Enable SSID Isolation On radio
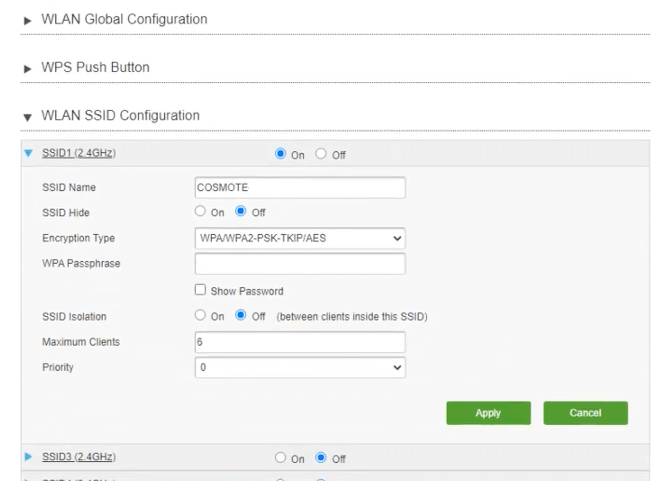 [200, 315]
